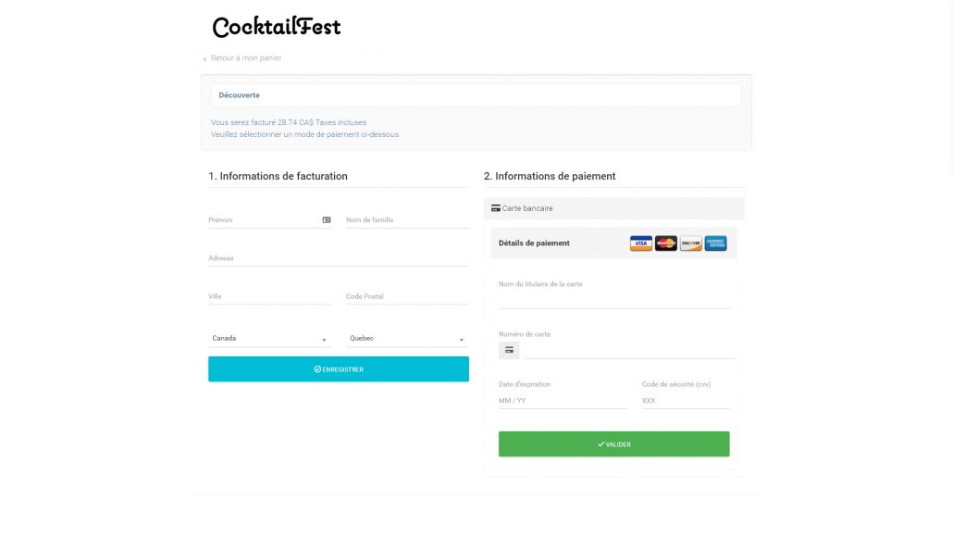Focus the Nom du titulaire de la carte field
The height and width of the screenshot is (536, 953).
point(613,299)
